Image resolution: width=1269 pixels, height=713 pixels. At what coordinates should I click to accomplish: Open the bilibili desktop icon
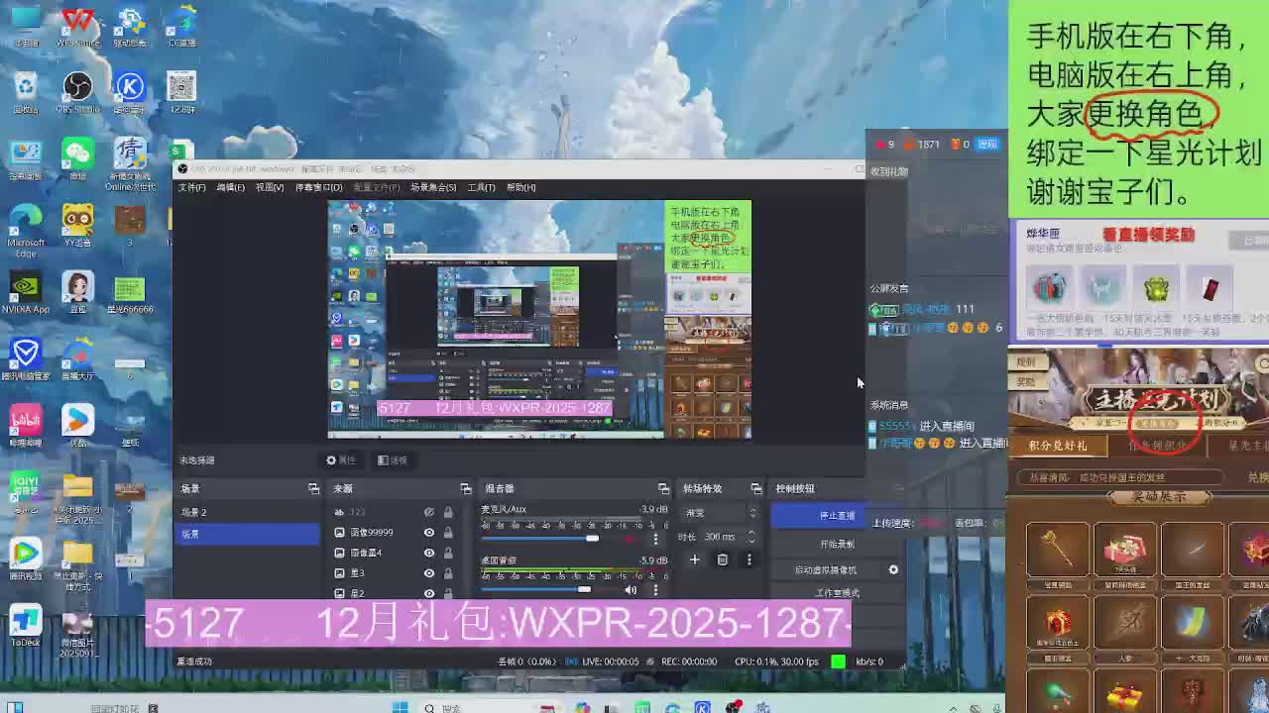[26, 426]
